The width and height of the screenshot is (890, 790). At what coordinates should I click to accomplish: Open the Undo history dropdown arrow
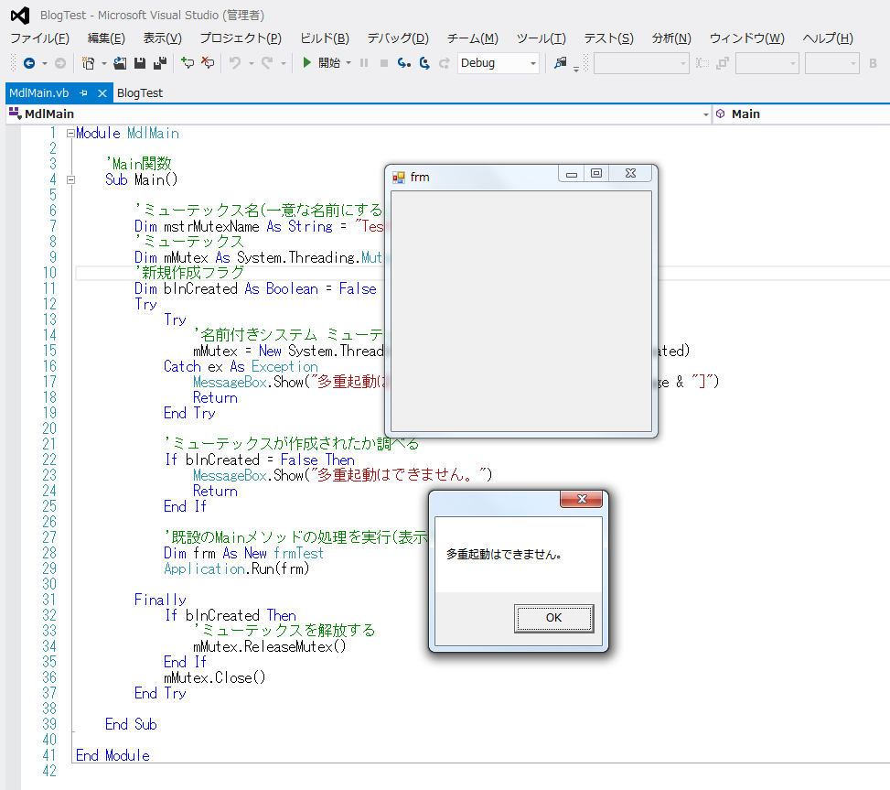[x=251, y=63]
